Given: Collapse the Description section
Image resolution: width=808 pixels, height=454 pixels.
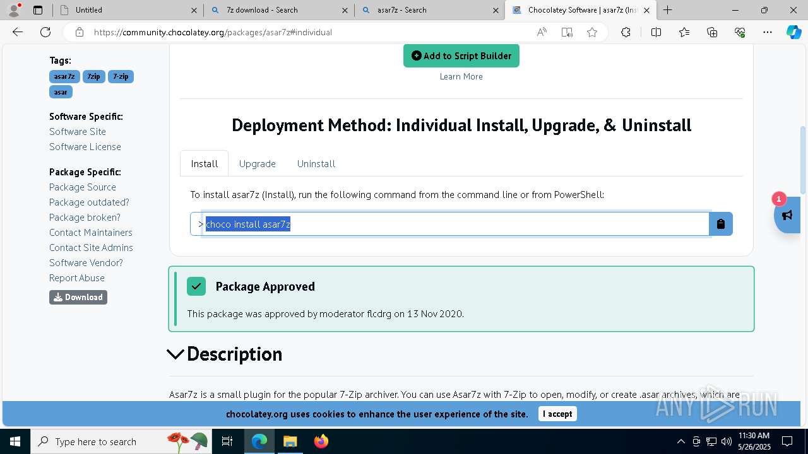Looking at the screenshot, I should 176,354.
